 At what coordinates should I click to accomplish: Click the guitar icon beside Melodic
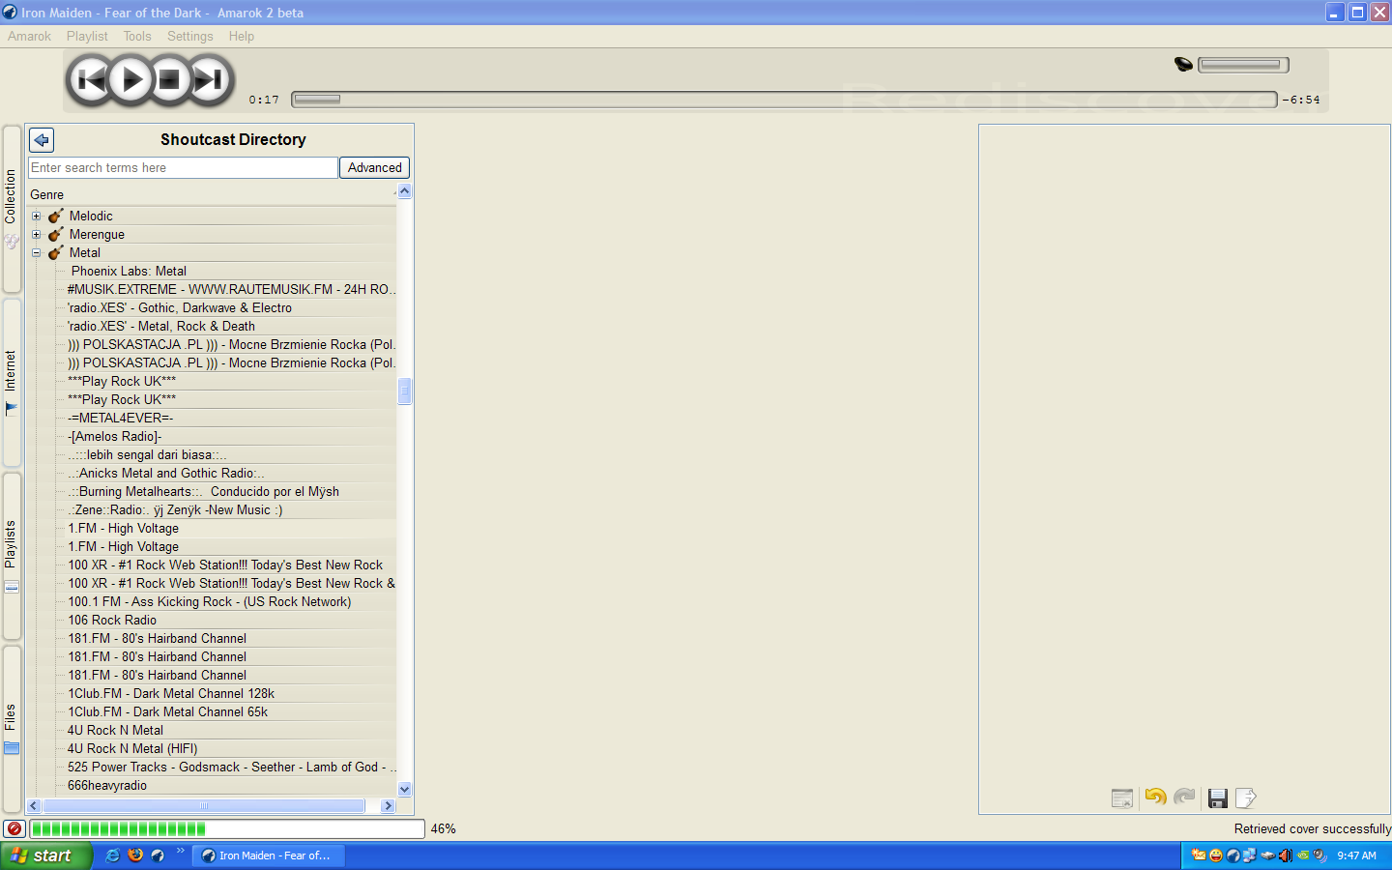tap(56, 216)
